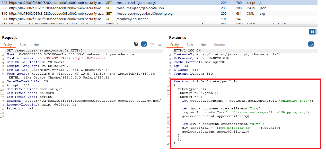Image resolution: width=326 pixels, height=156 pixels.
Task: Toggle line wrap icon in Response panel
Action: point(311,44)
